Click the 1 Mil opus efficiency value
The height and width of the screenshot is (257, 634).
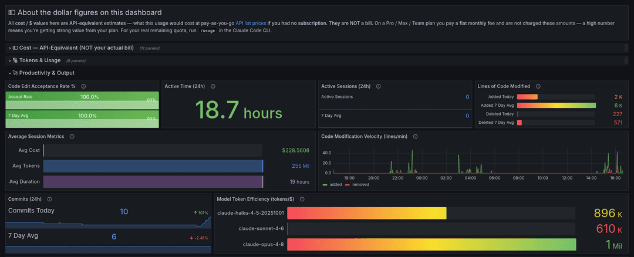tap(615, 245)
